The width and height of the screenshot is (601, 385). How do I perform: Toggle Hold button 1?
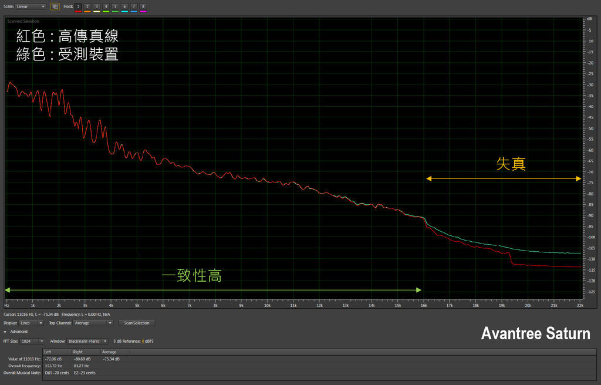78,6
